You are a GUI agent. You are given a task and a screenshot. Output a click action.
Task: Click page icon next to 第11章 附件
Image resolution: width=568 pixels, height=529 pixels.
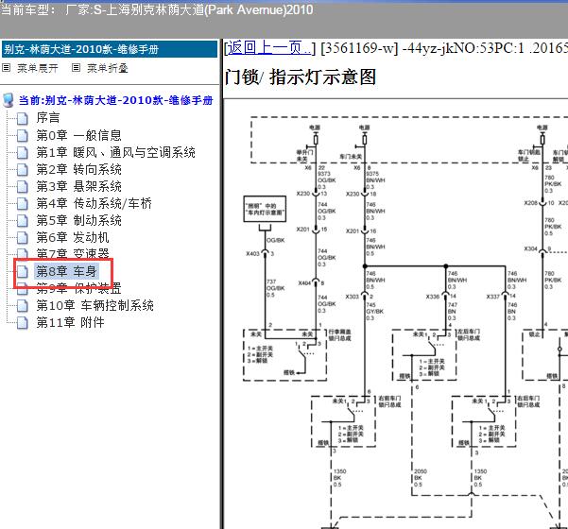click(23, 323)
